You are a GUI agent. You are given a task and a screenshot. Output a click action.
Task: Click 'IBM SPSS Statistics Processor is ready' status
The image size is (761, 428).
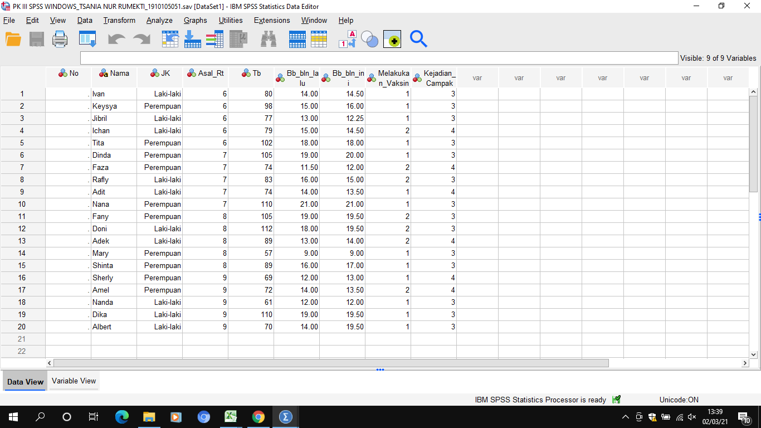(540, 400)
